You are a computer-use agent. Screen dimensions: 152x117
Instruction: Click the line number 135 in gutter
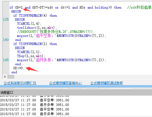[6, 19]
